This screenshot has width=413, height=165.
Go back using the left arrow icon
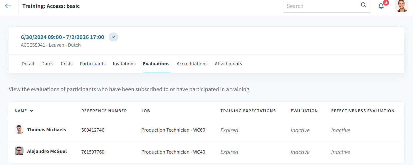click(8, 6)
